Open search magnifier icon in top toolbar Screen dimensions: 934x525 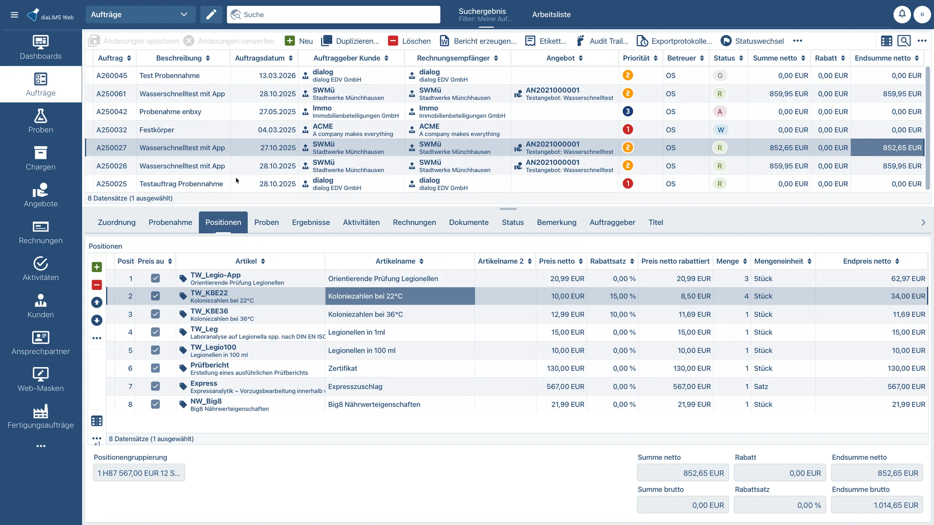904,41
